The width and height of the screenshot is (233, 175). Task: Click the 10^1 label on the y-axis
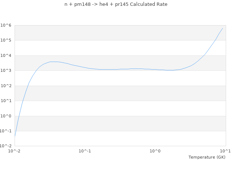coord(6,101)
